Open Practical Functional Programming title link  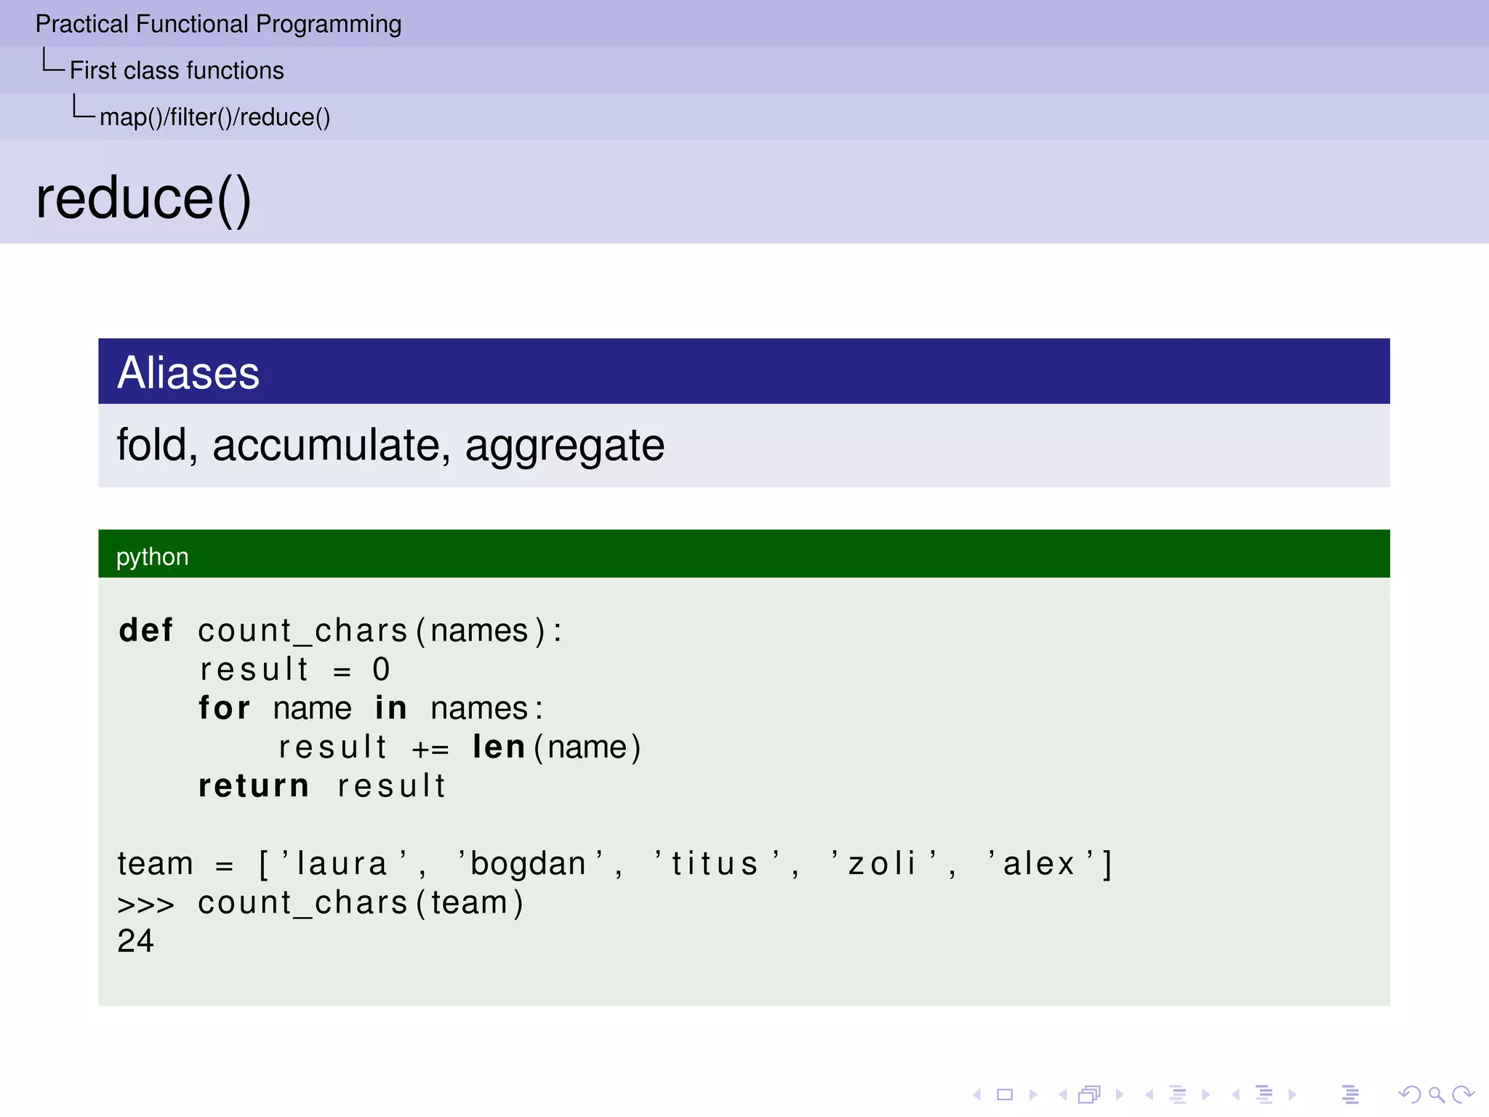218,24
